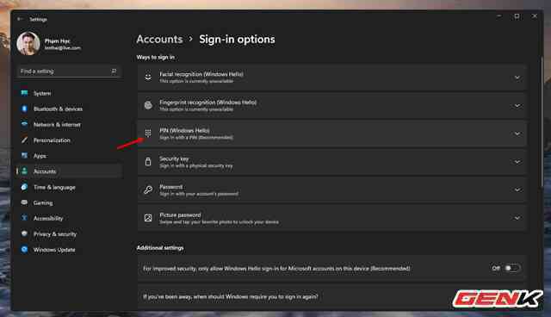This screenshot has height=317, width=551.
Task: Select the Apps icon in sidebar
Action: 24,155
